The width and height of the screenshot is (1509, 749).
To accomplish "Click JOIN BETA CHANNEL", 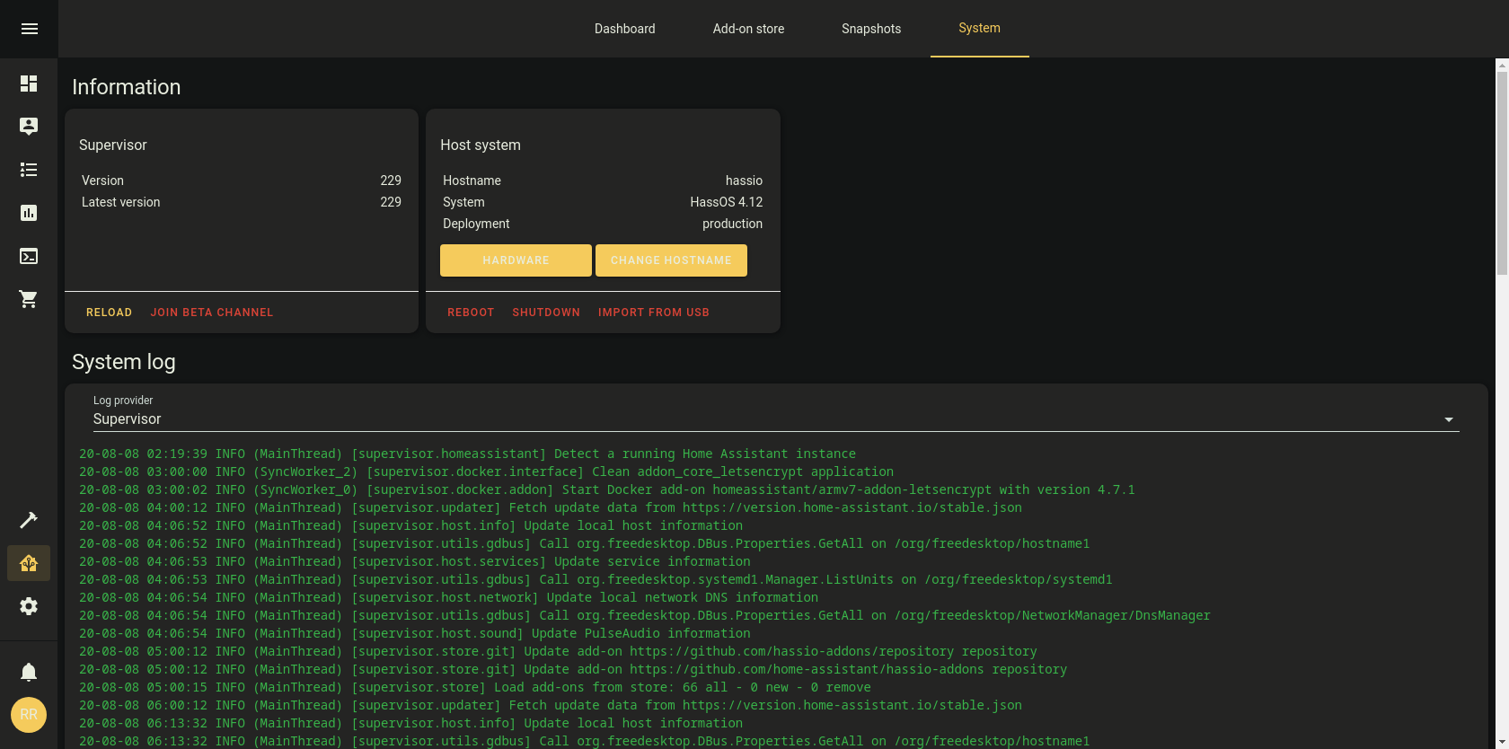I will click(212, 313).
